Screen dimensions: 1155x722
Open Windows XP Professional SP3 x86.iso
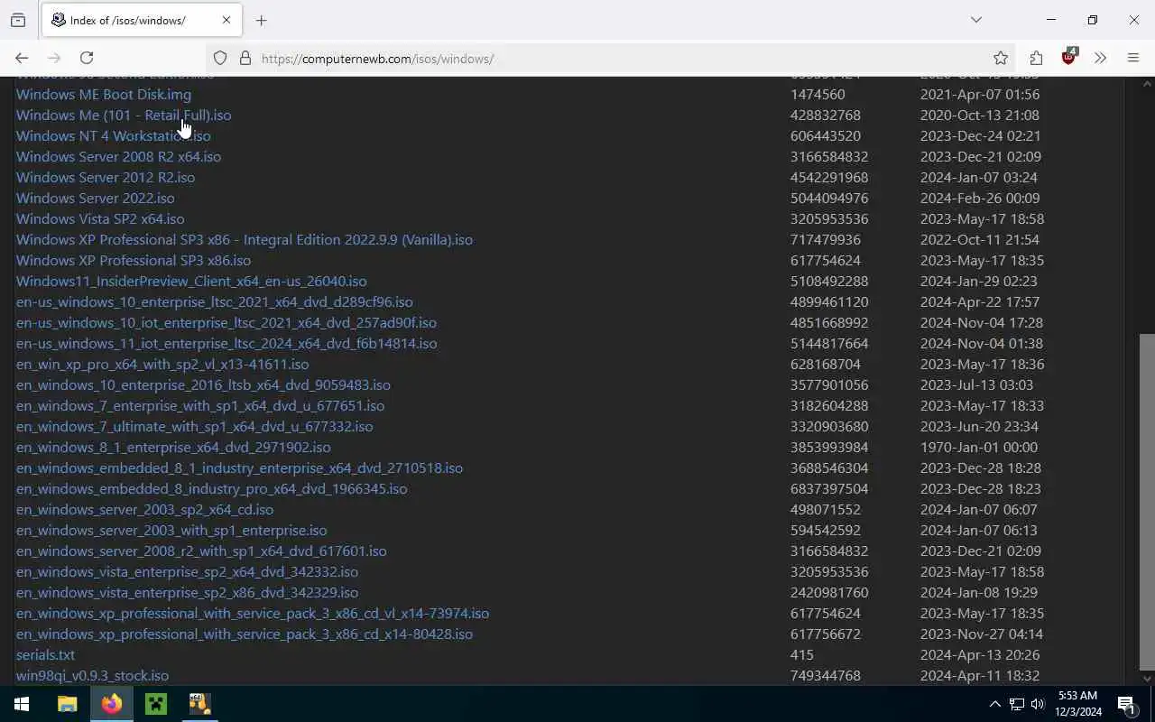(x=134, y=260)
